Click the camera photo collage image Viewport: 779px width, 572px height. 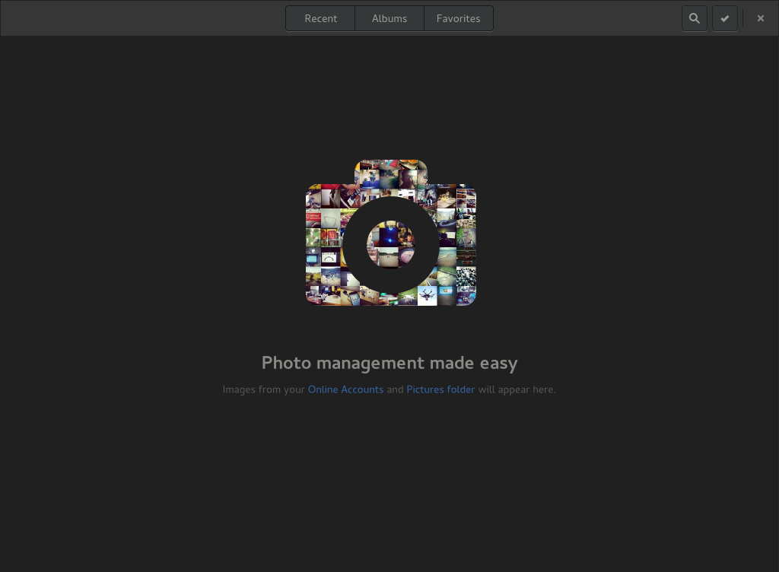pyautogui.click(x=390, y=233)
